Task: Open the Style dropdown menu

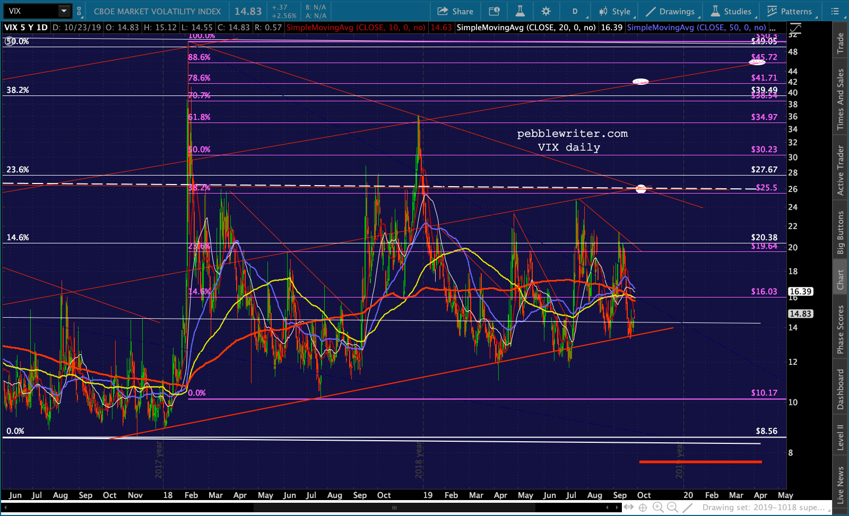Action: pos(614,11)
